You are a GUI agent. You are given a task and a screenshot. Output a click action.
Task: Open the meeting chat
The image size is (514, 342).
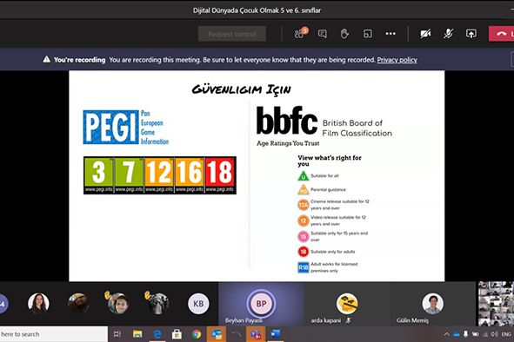(323, 34)
